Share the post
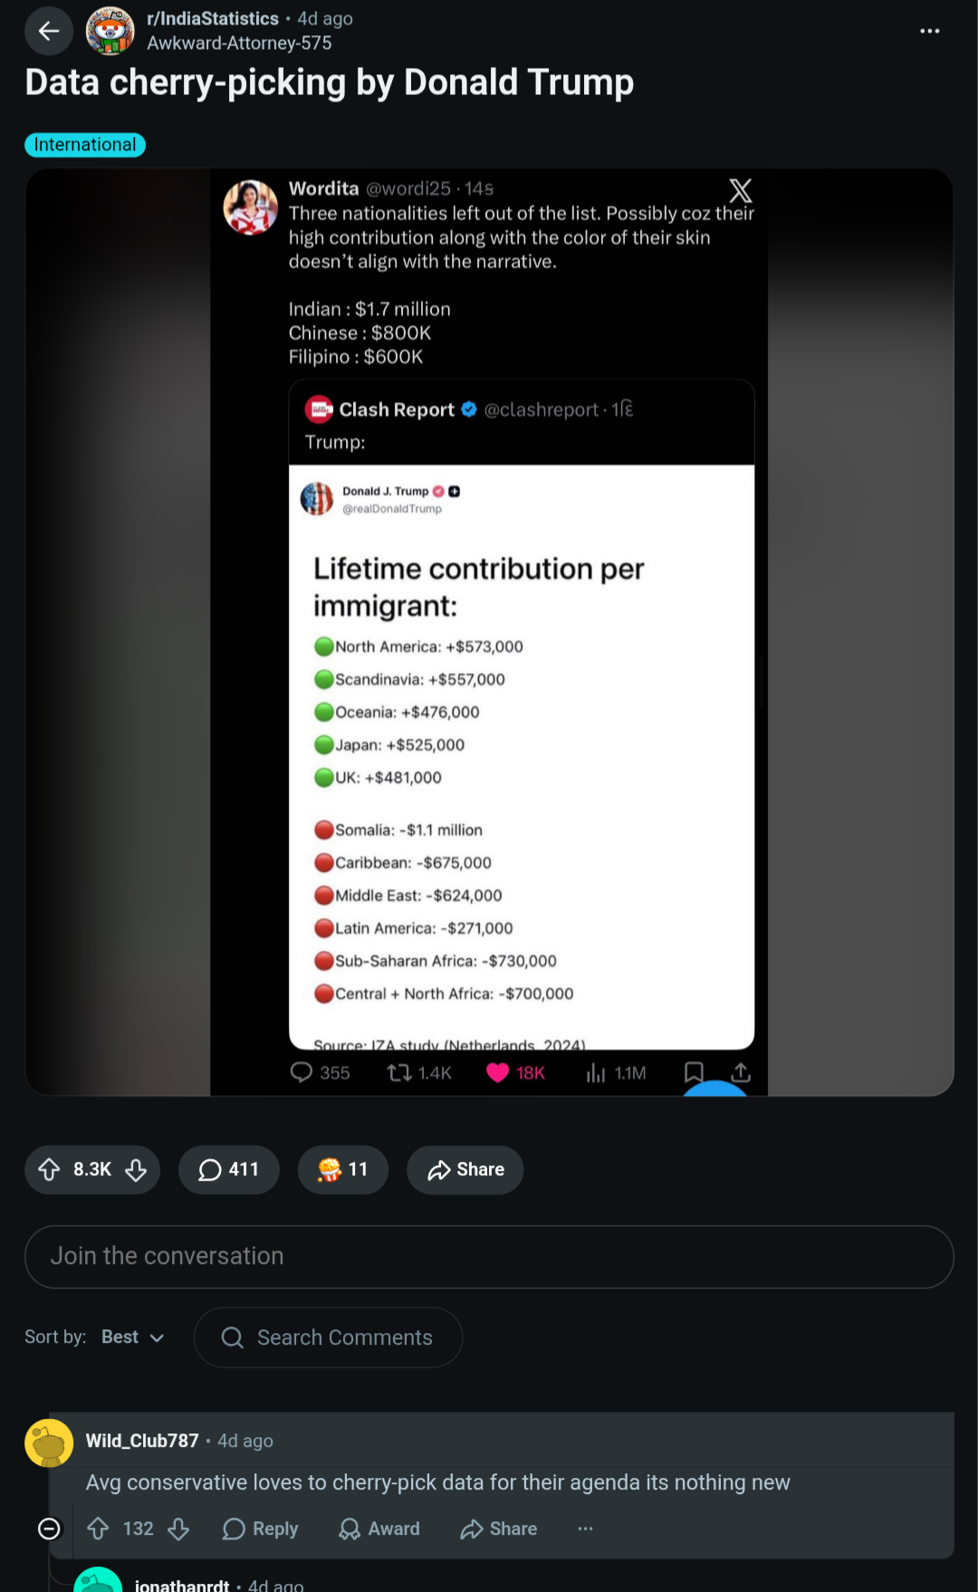Image resolution: width=978 pixels, height=1592 pixels. (465, 1170)
